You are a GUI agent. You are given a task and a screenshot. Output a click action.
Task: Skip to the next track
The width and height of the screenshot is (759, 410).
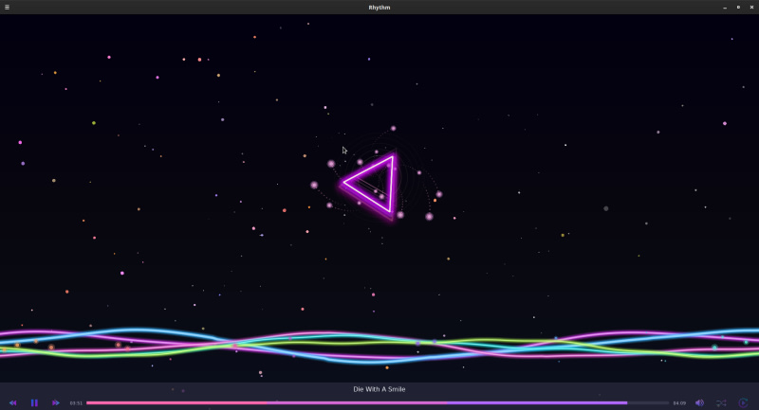56,402
